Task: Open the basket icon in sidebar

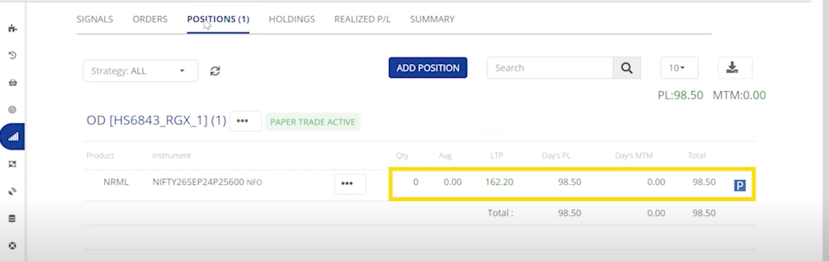Action: coord(12,83)
